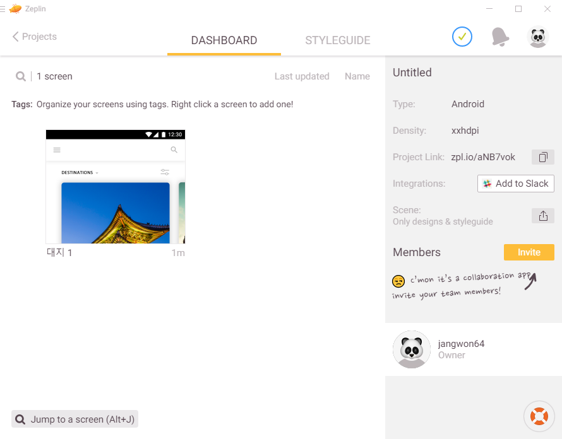Click the blue checkmark status icon
The image size is (562, 439).
pos(462,37)
